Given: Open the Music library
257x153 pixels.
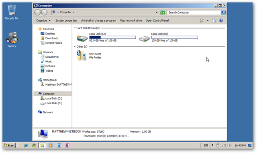Looking at the screenshot, I should pos(49,61).
